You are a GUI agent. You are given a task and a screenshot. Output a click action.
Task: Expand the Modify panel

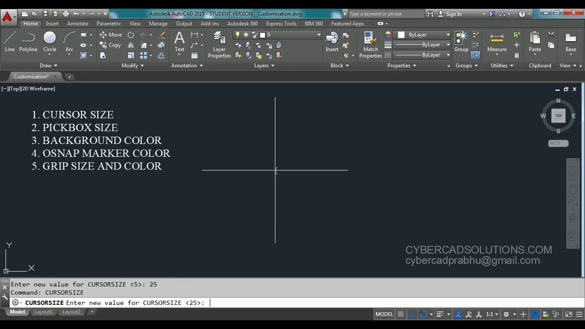133,65
